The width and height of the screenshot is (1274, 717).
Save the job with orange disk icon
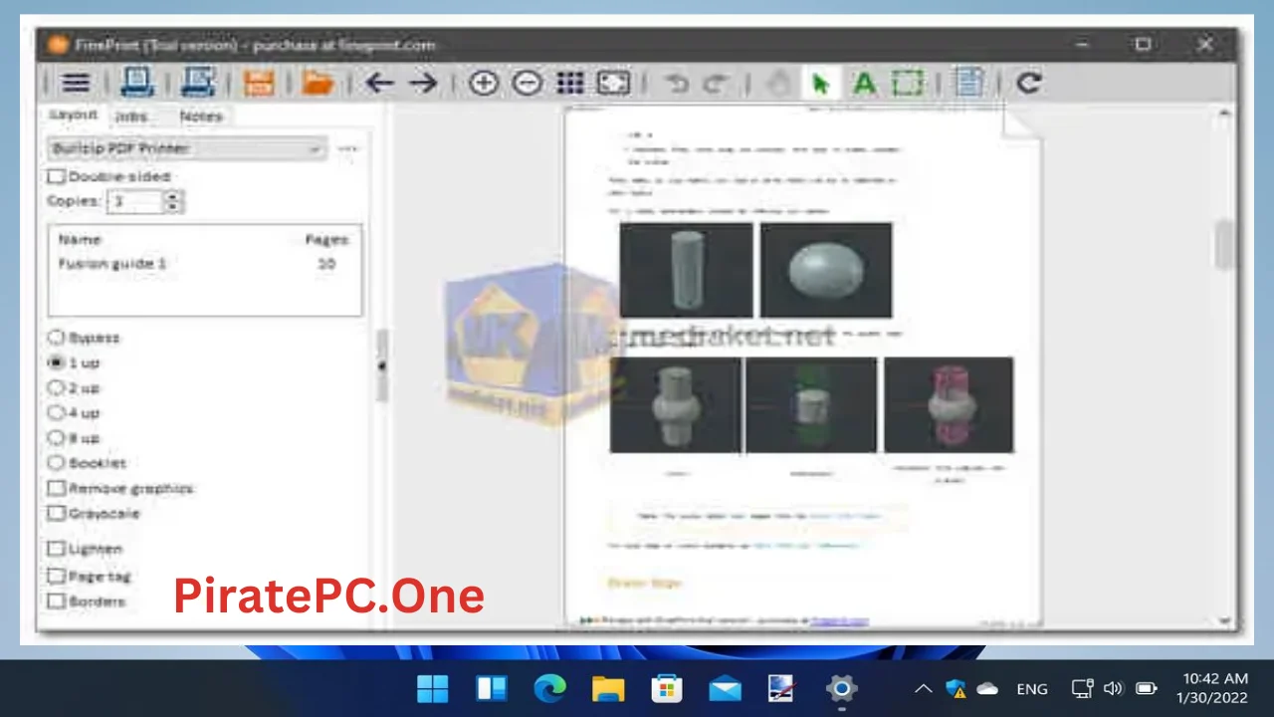tap(259, 84)
